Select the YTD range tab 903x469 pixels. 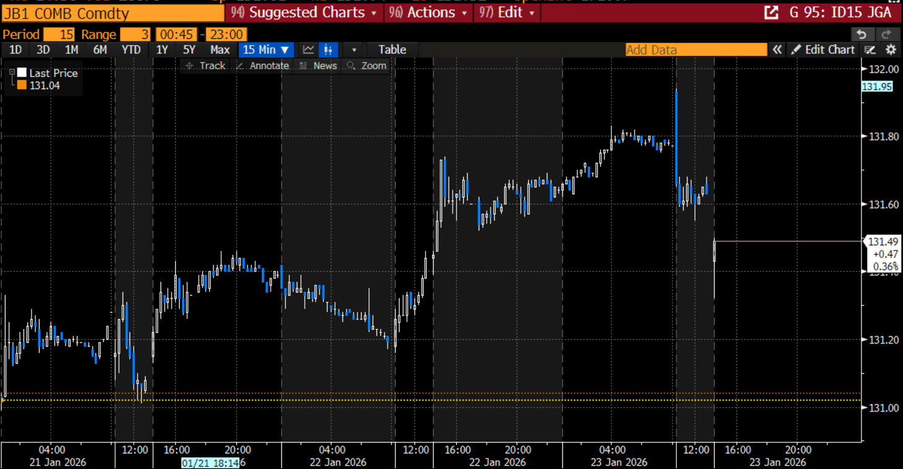tap(131, 50)
